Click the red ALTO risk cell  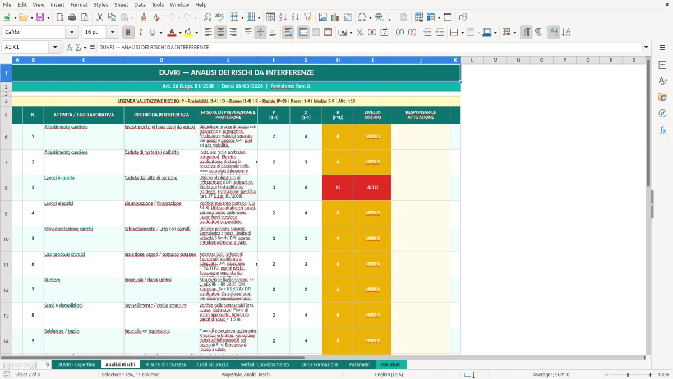point(372,188)
